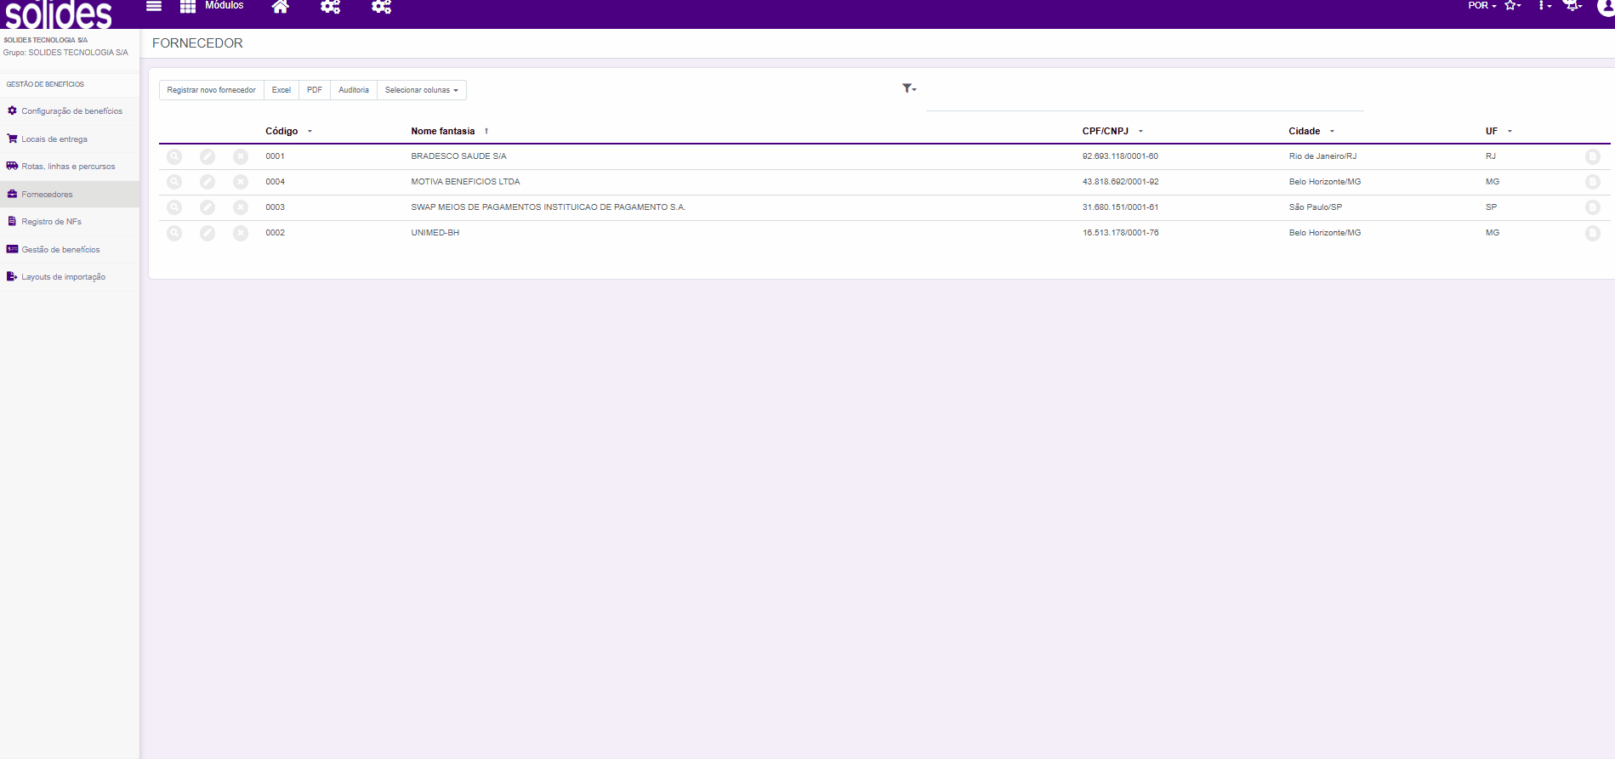This screenshot has height=759, width=1615.
Task: Click CNPJ 43.818.692/0001-92
Action: coord(1120,182)
